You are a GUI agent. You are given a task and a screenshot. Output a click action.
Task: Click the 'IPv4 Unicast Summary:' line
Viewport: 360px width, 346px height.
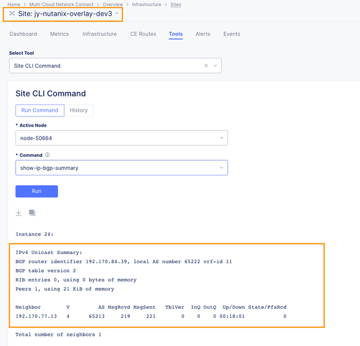[49, 252]
